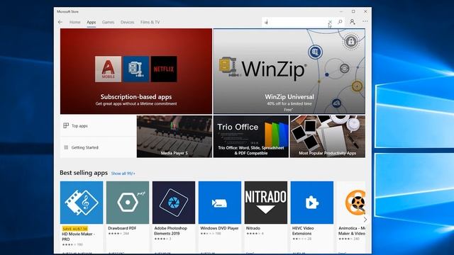Click the magnifier search icon
Screen dimensions: 454x255
340,22
